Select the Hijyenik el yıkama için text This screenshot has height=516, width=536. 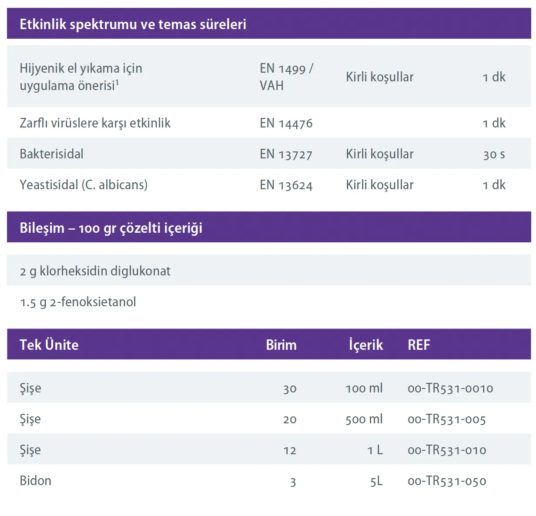(81, 68)
